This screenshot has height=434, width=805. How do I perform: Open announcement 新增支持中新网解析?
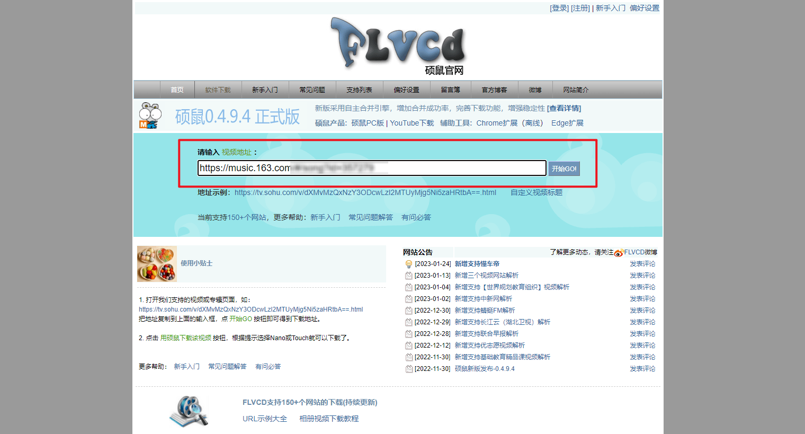[484, 299]
